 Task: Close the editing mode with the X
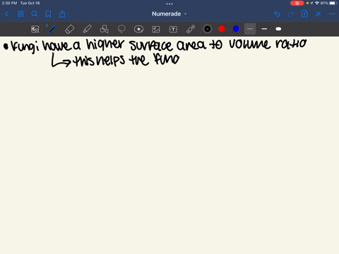click(x=319, y=14)
